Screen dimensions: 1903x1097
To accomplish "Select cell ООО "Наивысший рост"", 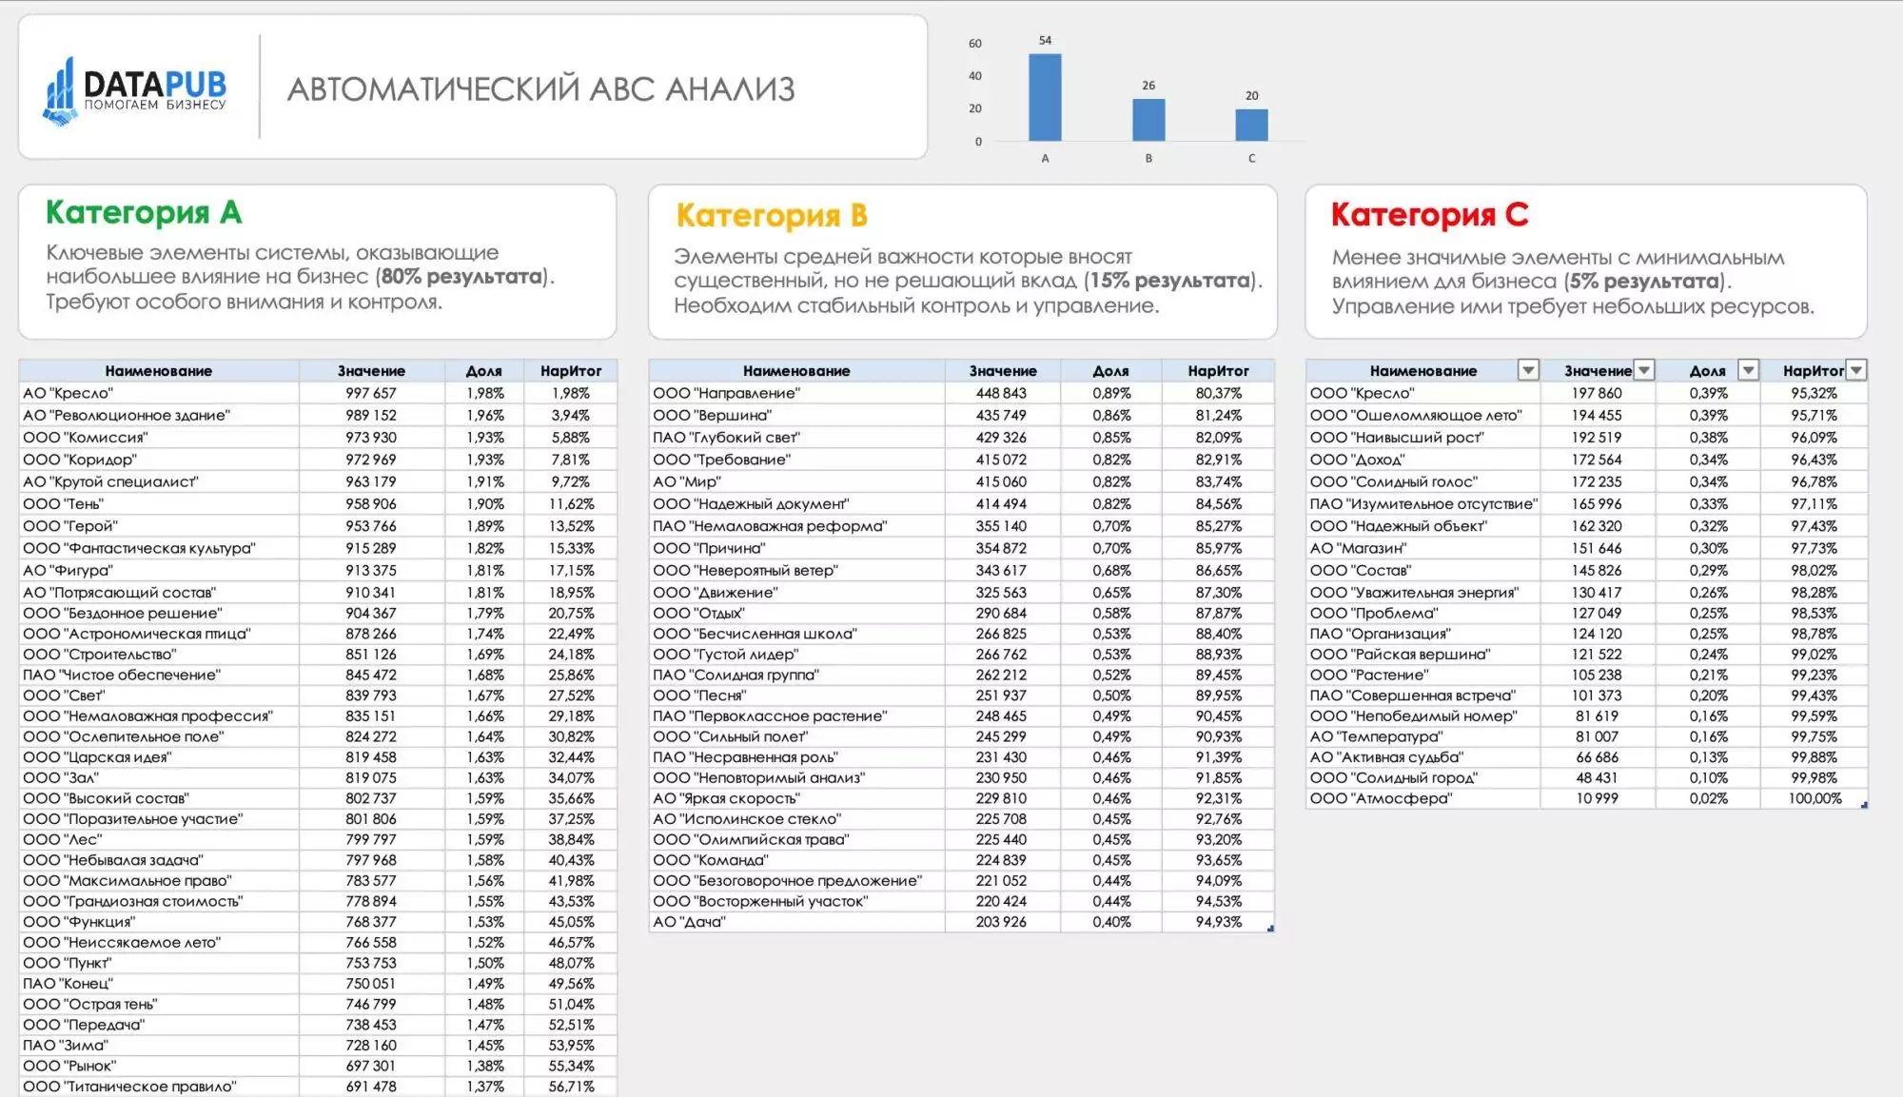I will tap(1423, 437).
